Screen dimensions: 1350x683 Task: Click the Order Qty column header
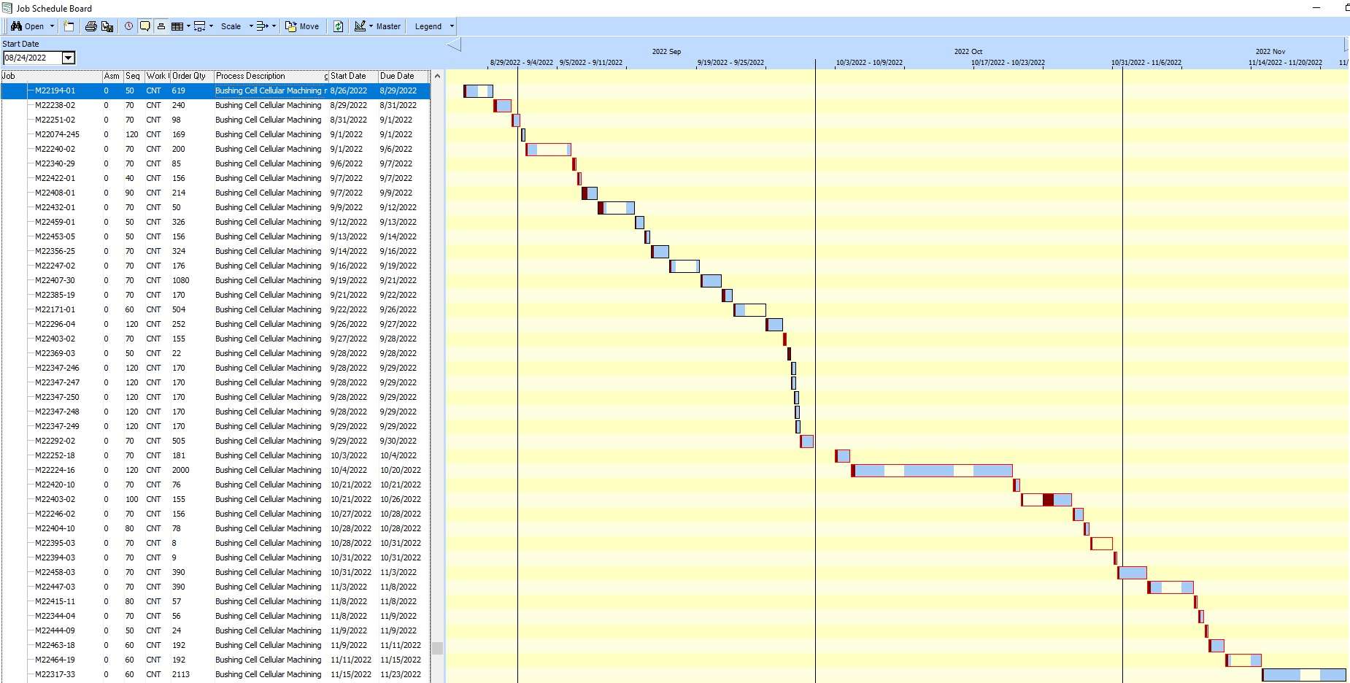(189, 76)
